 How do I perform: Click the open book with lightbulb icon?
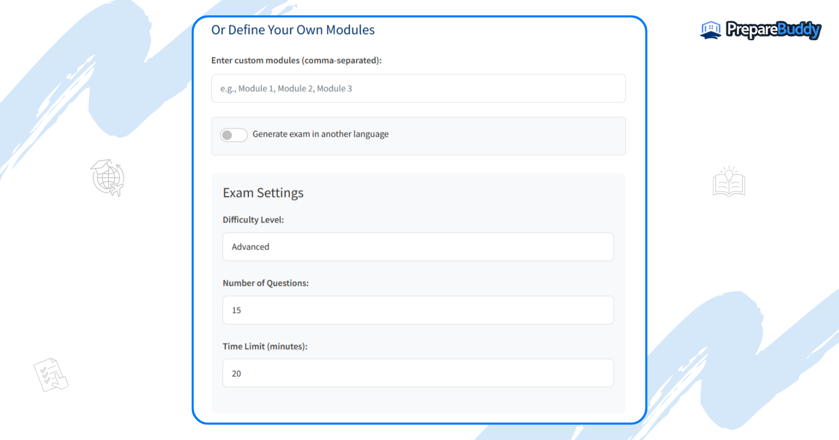click(x=729, y=183)
